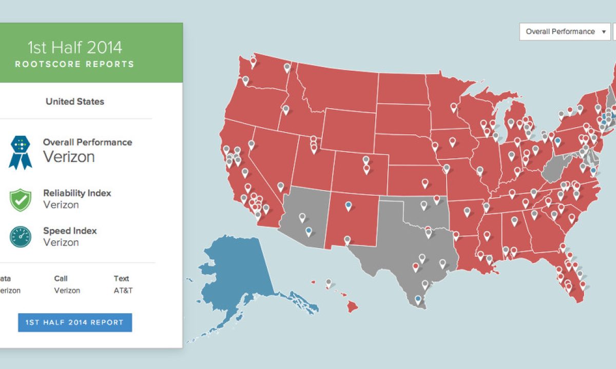Click the blue map pin in Arizona
The width and height of the screenshot is (616, 369).
[x=308, y=231]
